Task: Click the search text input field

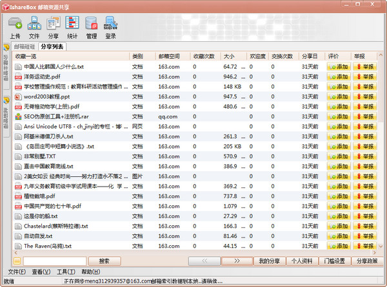Action: pyautogui.click(x=55, y=261)
